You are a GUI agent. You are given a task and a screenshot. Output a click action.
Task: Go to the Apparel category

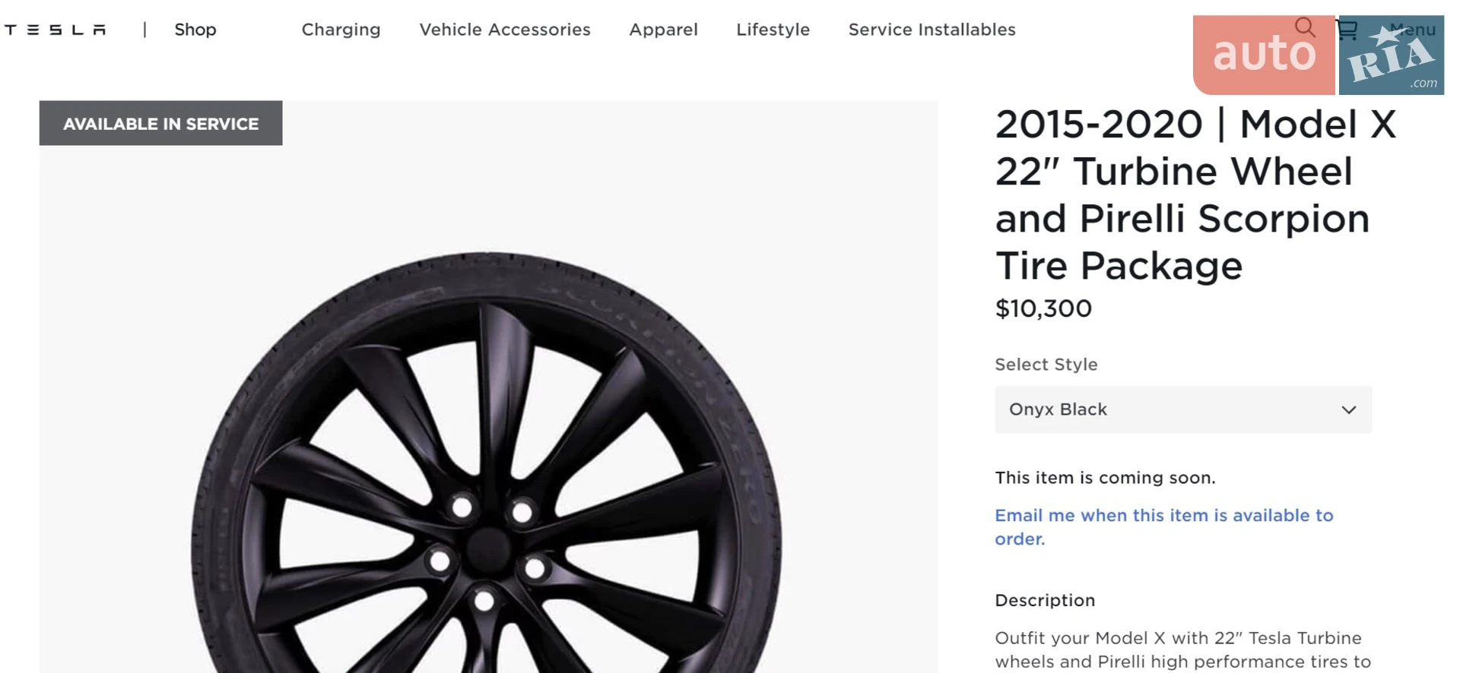663,30
